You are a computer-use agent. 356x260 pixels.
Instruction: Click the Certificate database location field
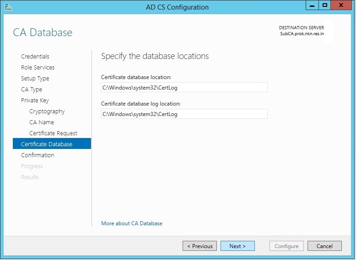[x=184, y=88]
